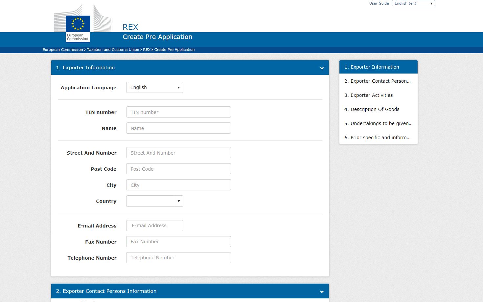Click into the E-mail Address field

pyautogui.click(x=154, y=226)
